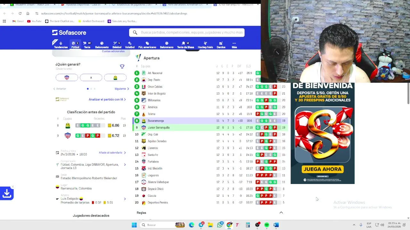Image resolution: width=410 pixels, height=230 pixels.
Task: Select Once Caldas in standings
Action: pyautogui.click(x=210, y=87)
